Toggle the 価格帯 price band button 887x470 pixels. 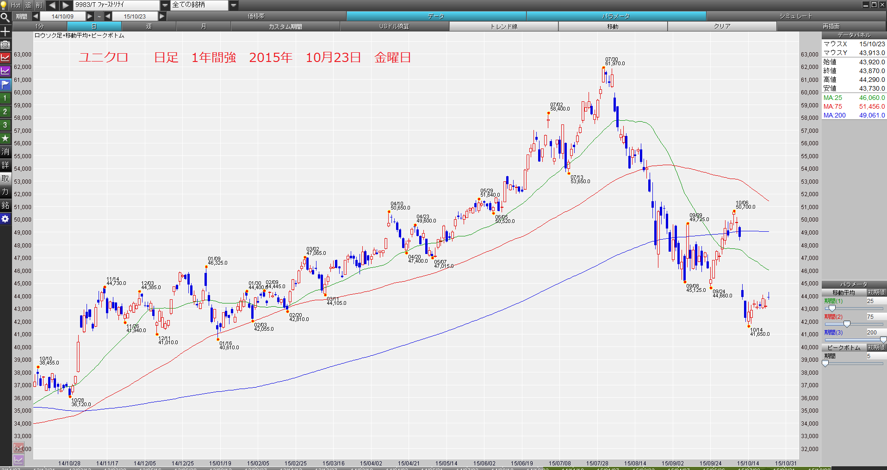pyautogui.click(x=256, y=16)
